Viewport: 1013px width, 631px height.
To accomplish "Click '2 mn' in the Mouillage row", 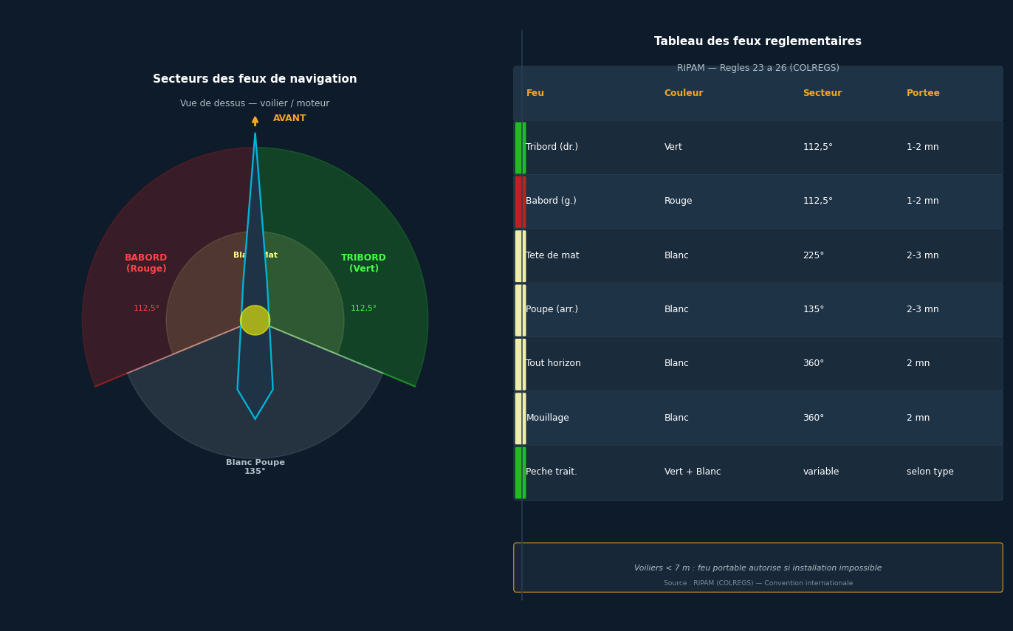I will [x=918, y=418].
